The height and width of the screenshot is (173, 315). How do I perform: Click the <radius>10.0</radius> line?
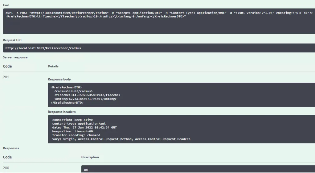[73, 91]
